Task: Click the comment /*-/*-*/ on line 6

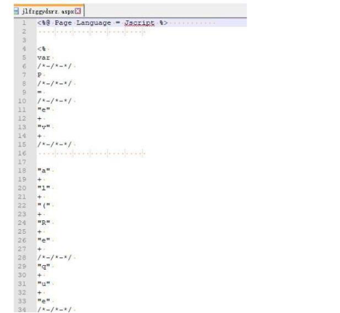Action: pos(54,66)
